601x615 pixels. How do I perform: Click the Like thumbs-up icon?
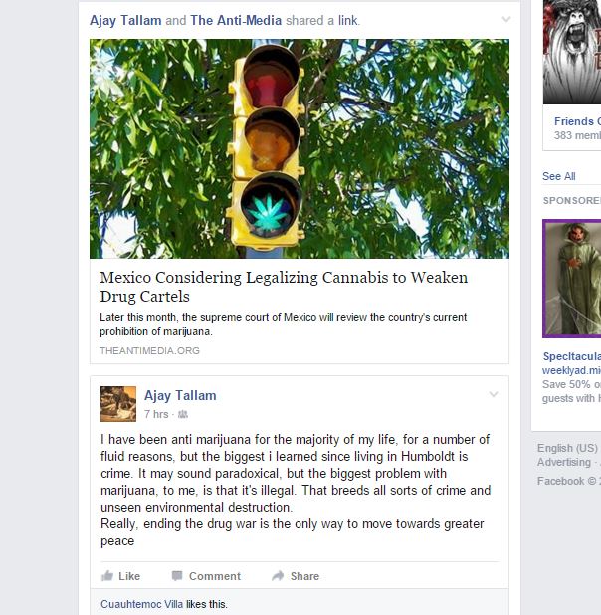tap(107, 576)
